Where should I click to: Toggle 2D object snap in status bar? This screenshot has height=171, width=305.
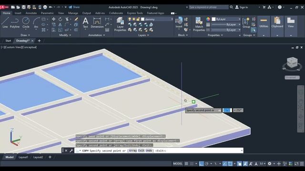click(230, 163)
